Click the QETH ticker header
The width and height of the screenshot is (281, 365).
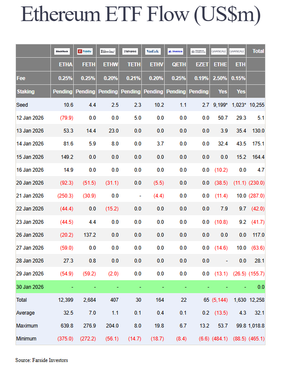tap(178, 65)
